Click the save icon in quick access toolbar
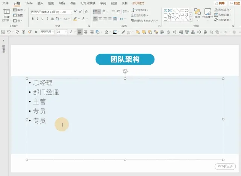The image size is (241, 176). coord(3,32)
